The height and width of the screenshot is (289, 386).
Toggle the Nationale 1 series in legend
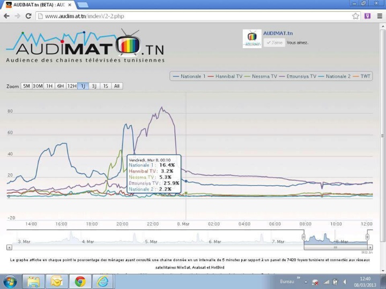[x=189, y=77]
